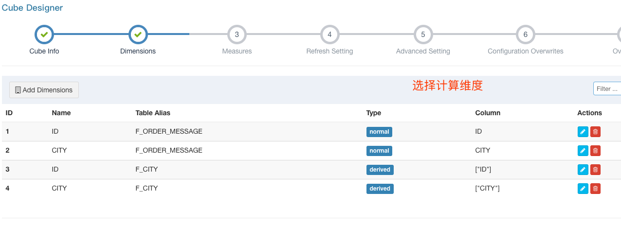Edit the F_ORDER_MESSAGE CITY dimension
621x227 pixels.
point(583,151)
